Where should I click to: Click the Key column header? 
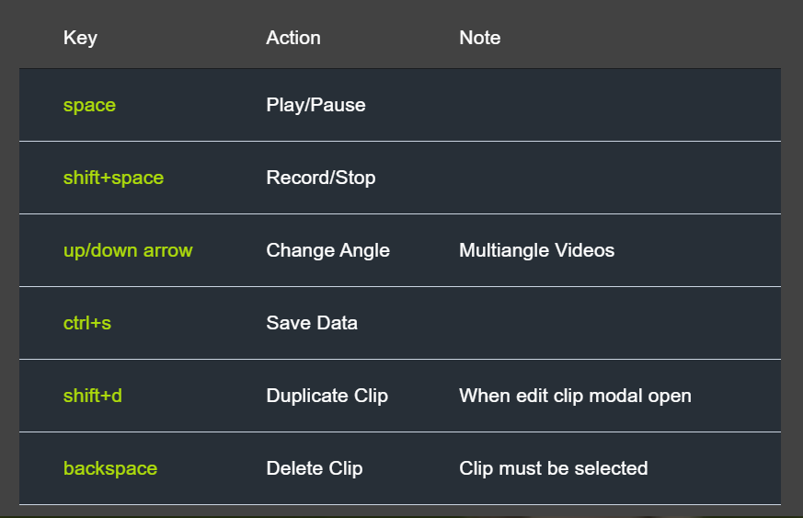pyautogui.click(x=80, y=38)
